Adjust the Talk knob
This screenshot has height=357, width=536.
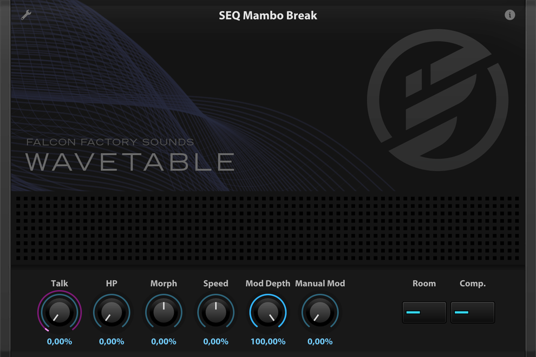click(60, 312)
